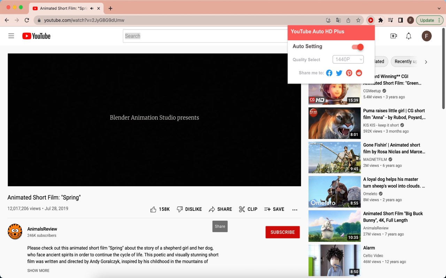
Task: Go to YouTube home via the logo
Action: 36,36
